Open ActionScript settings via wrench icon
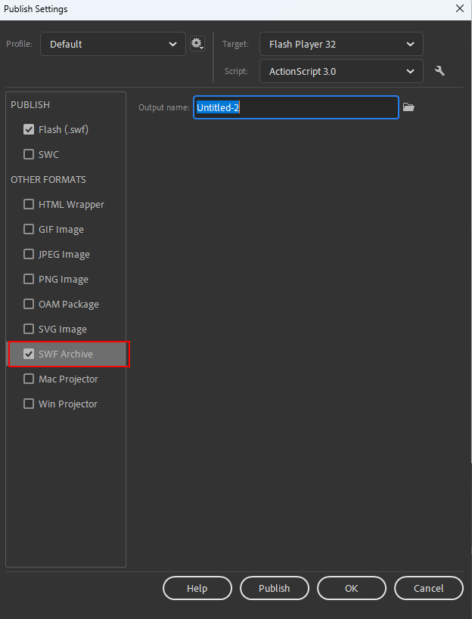Image resolution: width=472 pixels, height=619 pixels. [439, 70]
